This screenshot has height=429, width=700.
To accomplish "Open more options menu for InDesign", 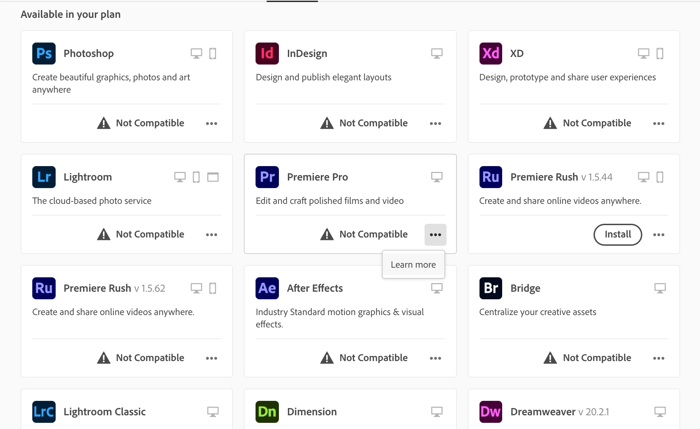I will [x=435, y=124].
